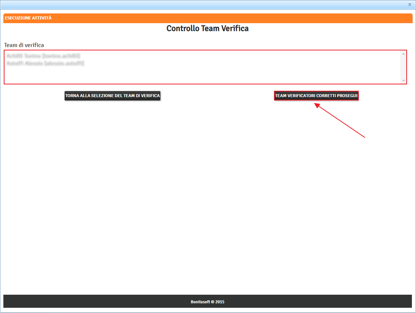Click the scrollbar down arrow in text area

[x=403, y=81]
